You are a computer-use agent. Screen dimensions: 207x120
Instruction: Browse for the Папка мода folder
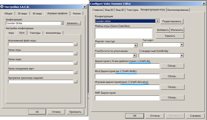76,63
